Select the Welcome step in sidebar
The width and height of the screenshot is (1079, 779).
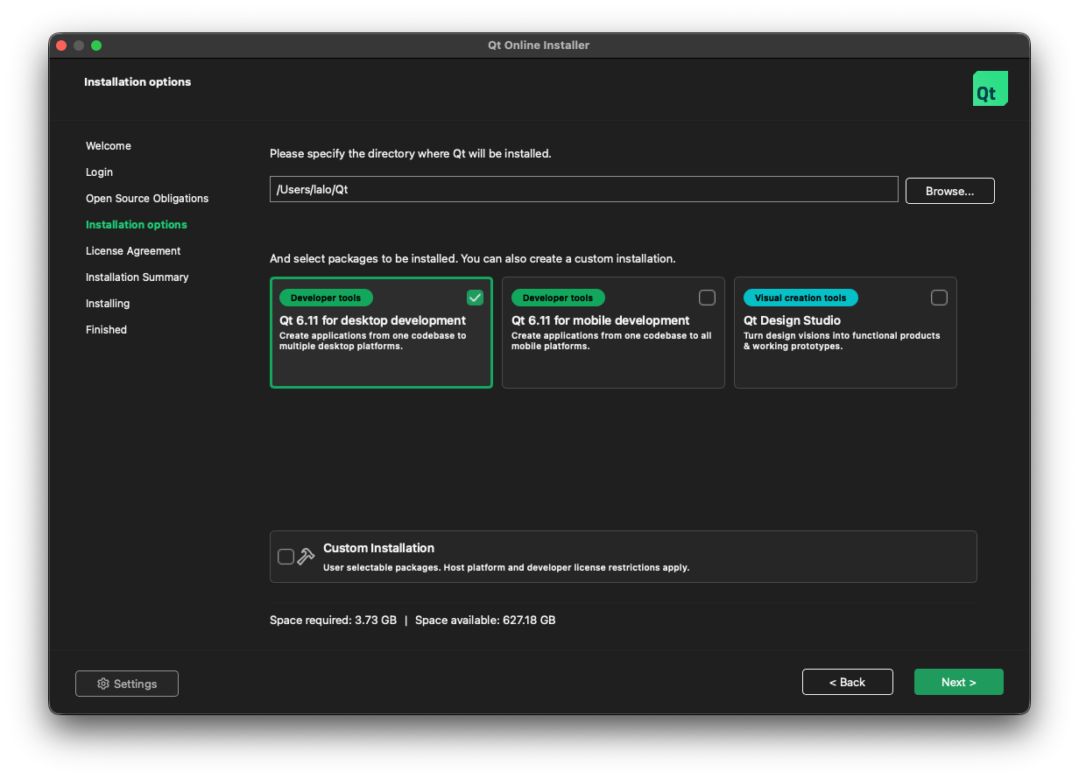109,146
